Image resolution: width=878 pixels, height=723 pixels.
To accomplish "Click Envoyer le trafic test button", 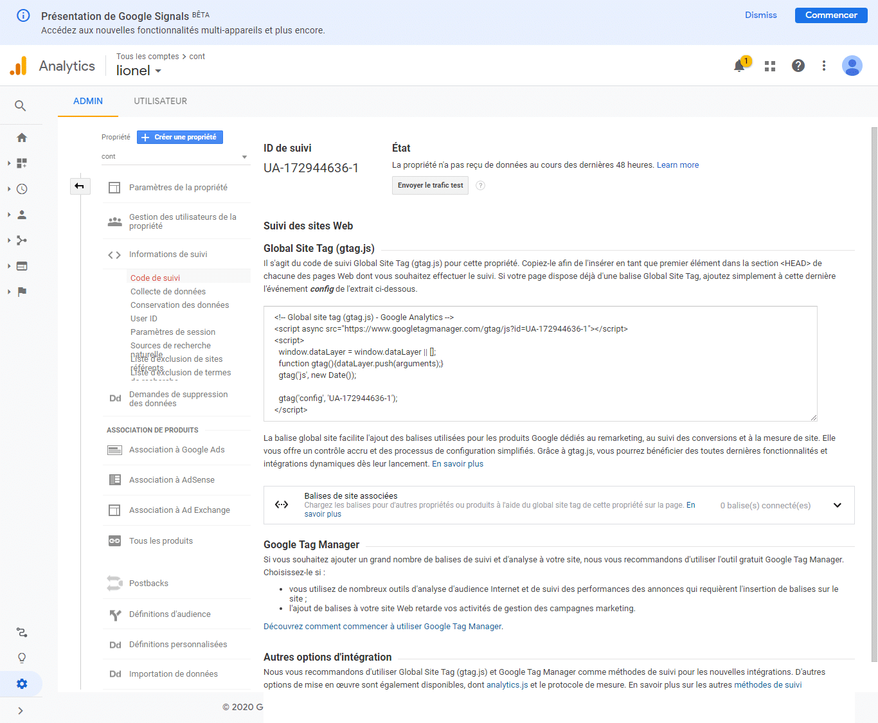I will point(430,185).
